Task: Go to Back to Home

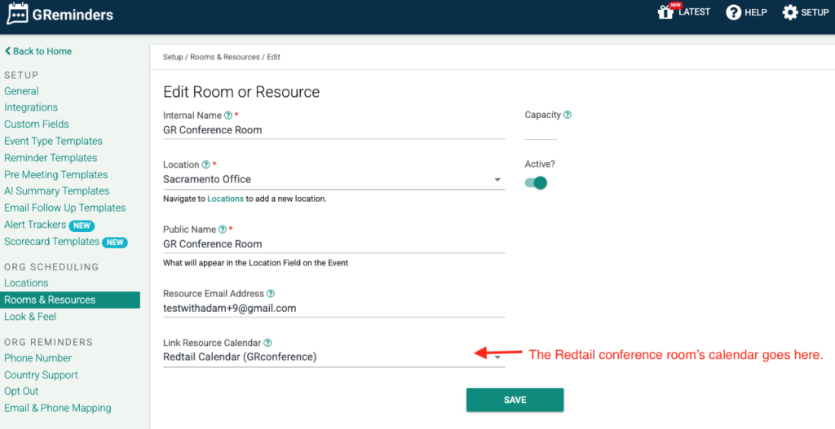Action: pyautogui.click(x=38, y=51)
